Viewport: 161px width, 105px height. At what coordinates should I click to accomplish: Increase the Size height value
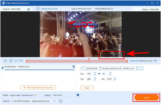(110, 73)
